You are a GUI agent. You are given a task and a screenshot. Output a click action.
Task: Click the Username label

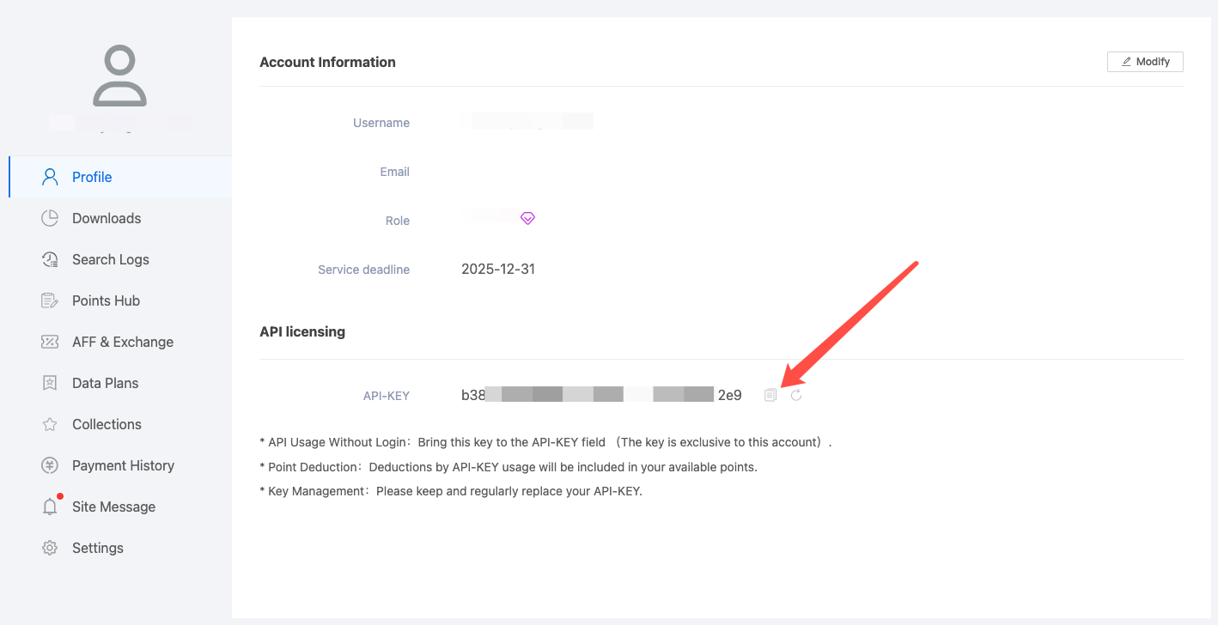click(381, 123)
